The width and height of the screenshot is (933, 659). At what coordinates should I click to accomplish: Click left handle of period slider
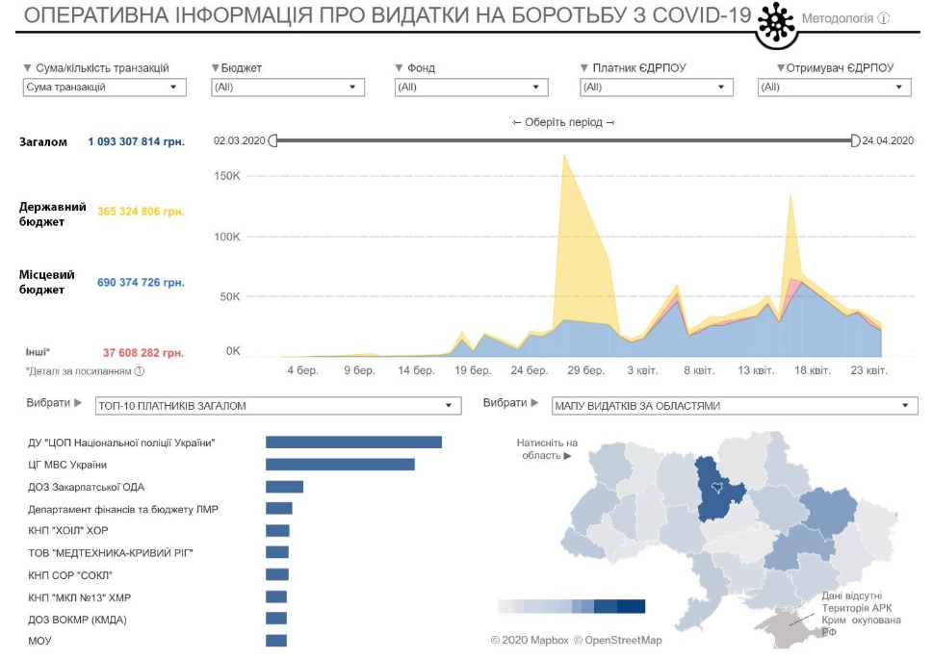pos(273,140)
